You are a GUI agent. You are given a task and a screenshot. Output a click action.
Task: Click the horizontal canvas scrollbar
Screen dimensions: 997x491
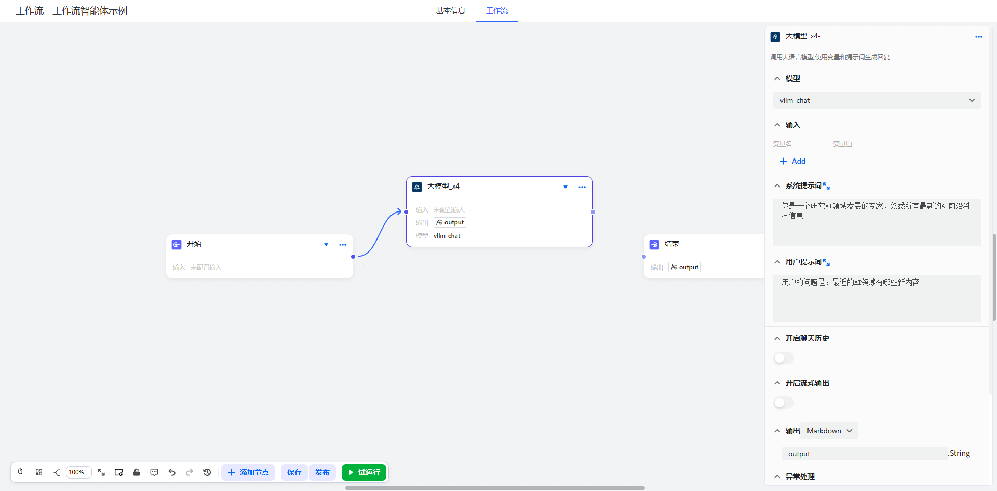tap(495, 488)
